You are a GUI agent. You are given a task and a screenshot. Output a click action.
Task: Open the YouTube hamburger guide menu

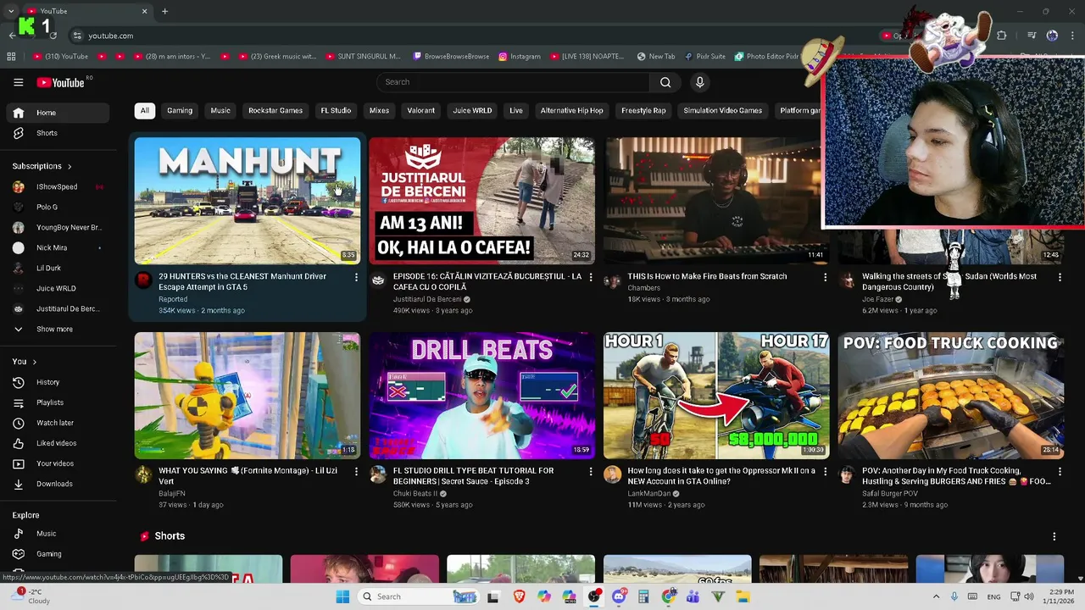point(18,82)
